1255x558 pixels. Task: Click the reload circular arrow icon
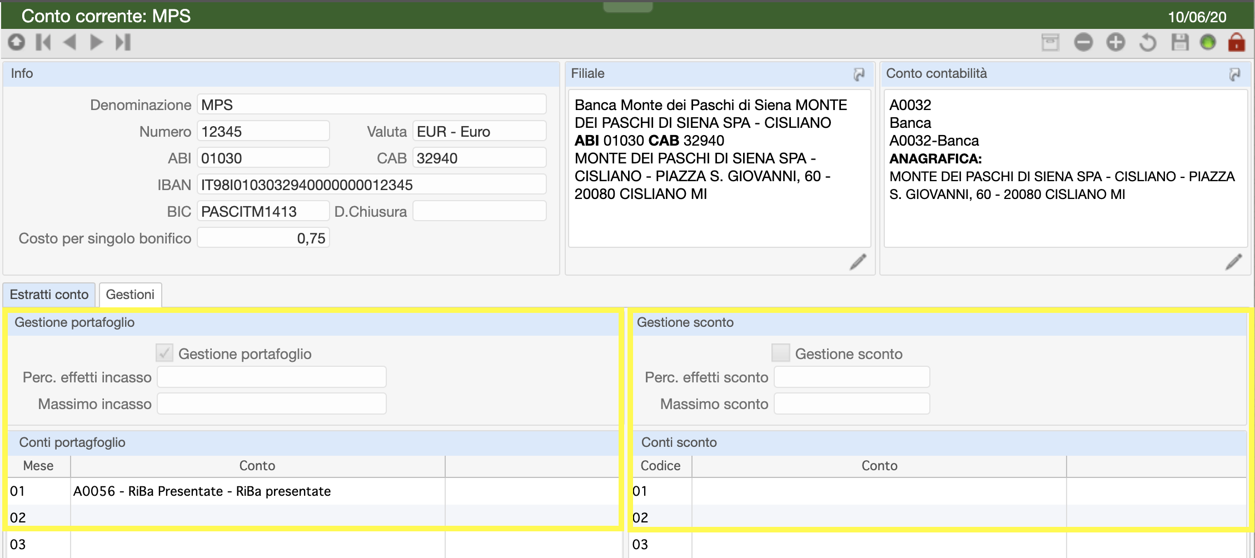tap(1148, 42)
